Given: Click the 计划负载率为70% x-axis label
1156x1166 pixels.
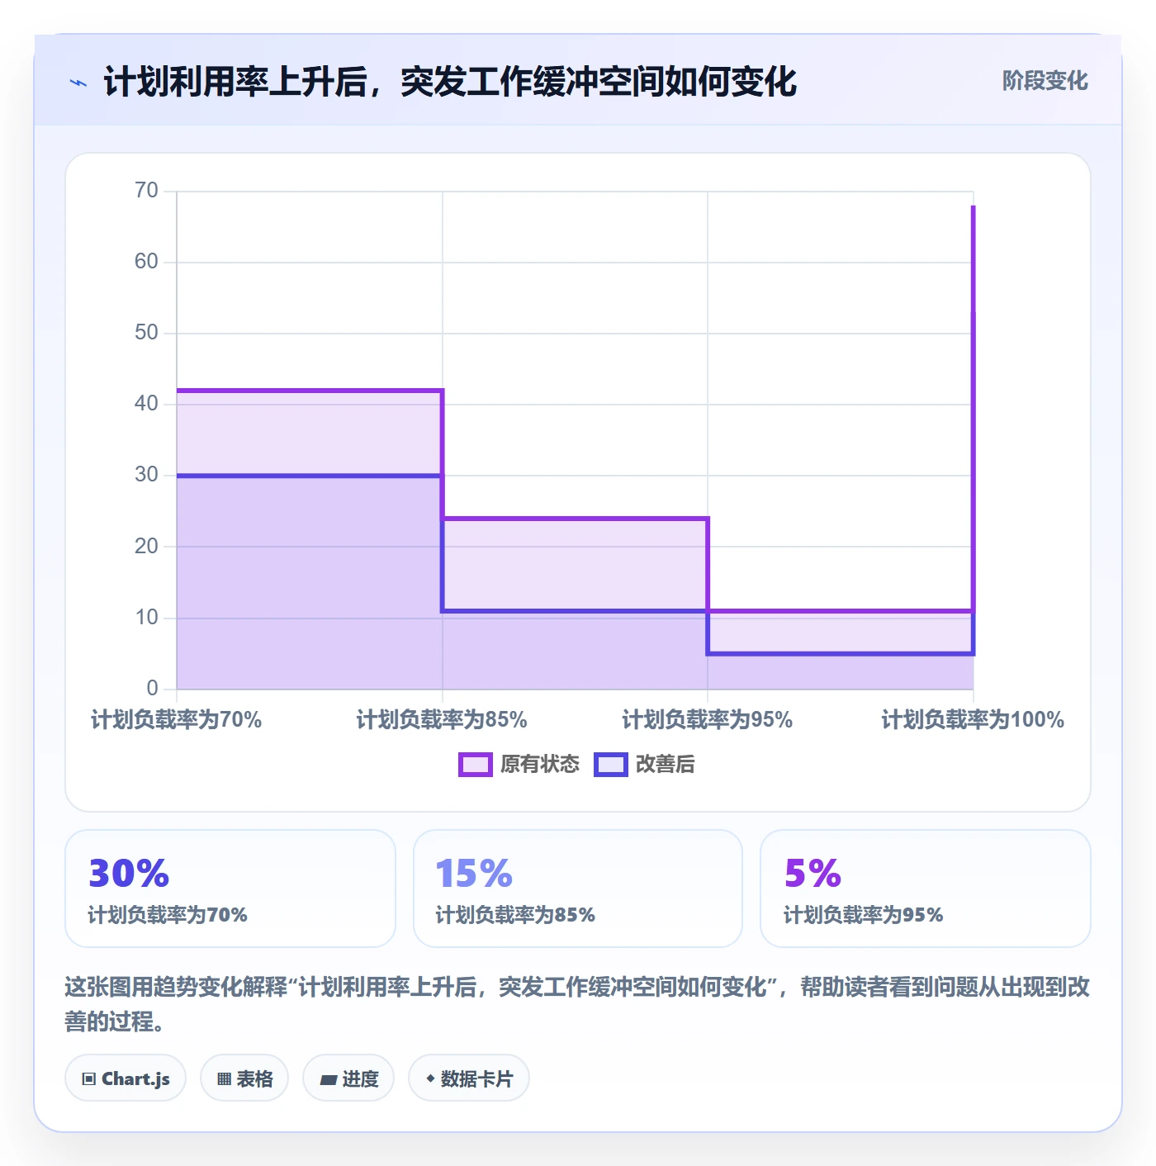Looking at the screenshot, I should tap(176, 720).
